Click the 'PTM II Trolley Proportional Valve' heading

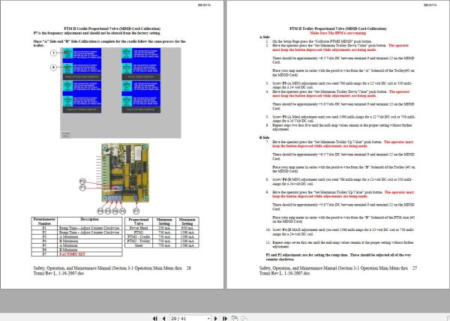point(337,28)
